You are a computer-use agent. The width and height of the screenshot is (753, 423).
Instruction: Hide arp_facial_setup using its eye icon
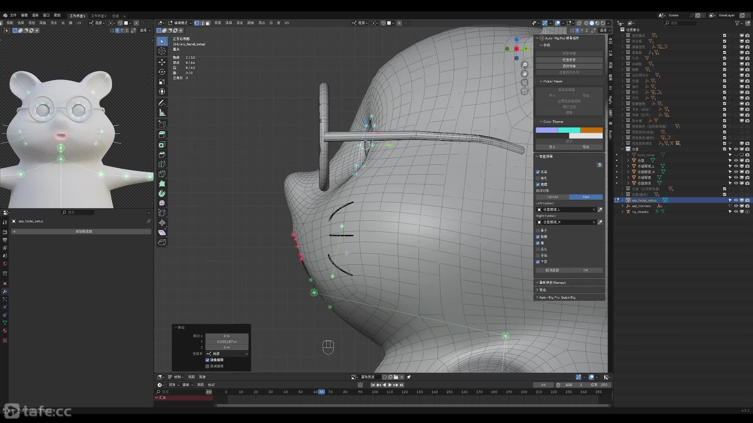pos(736,200)
